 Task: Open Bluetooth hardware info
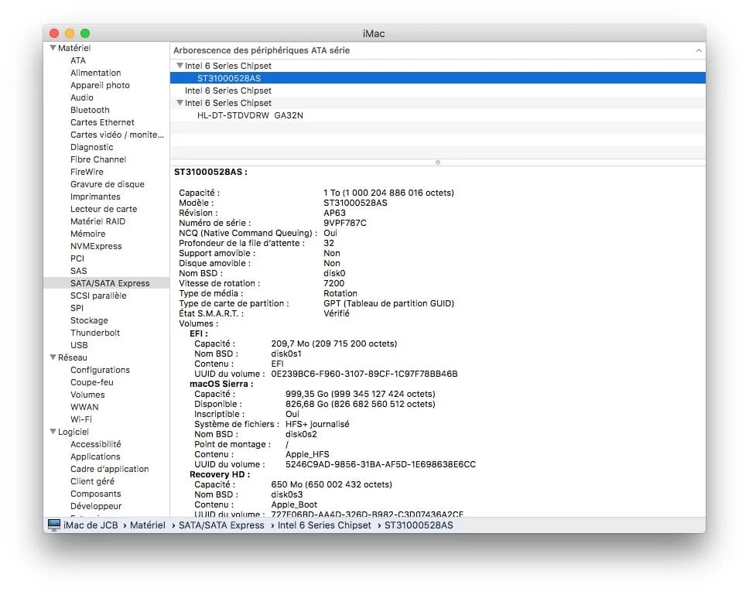pyautogui.click(x=90, y=110)
